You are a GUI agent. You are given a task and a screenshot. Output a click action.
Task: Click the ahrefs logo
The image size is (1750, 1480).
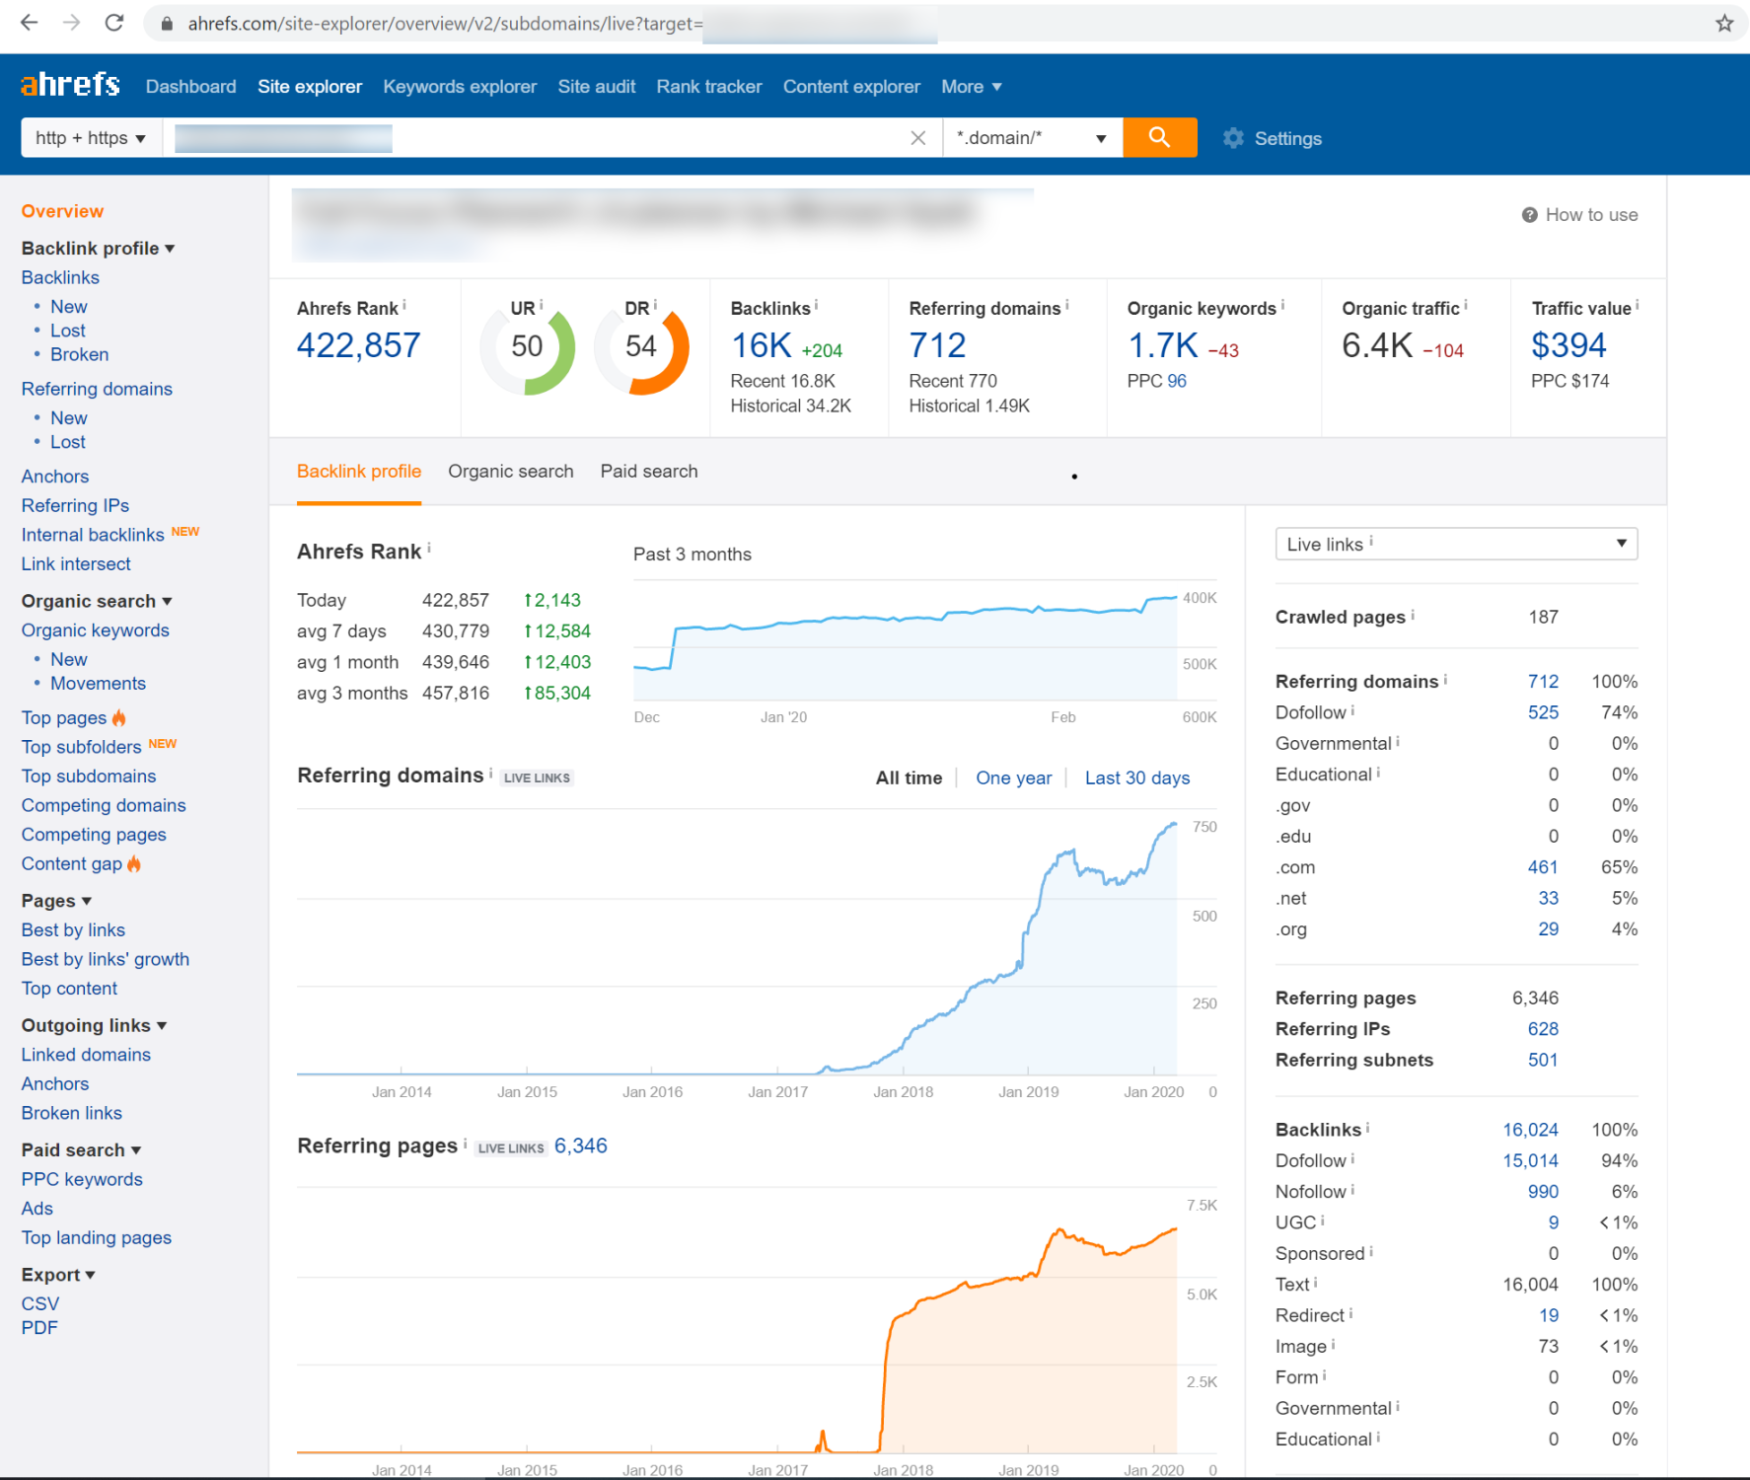tap(70, 86)
